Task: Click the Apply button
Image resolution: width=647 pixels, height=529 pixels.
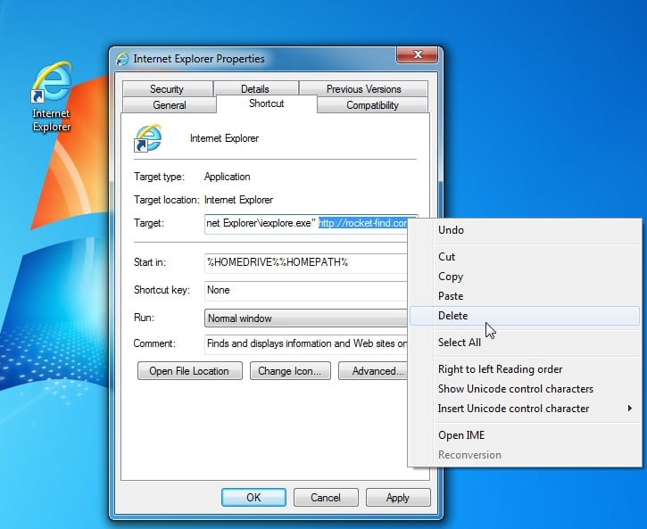Action: 398,498
